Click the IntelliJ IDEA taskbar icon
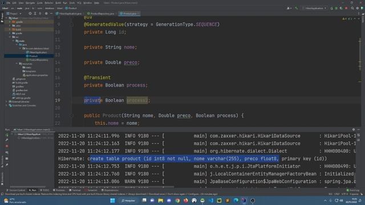The image size is (365, 205). 244,200
